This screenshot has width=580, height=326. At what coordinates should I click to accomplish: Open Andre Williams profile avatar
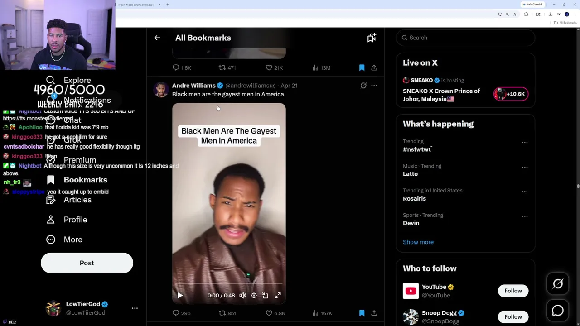pos(160,90)
